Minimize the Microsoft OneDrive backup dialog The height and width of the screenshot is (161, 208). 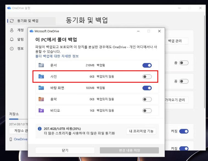coord(138,31)
